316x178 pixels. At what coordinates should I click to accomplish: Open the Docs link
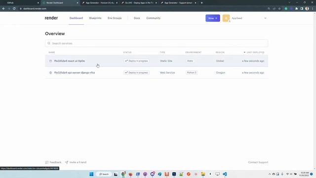137,18
